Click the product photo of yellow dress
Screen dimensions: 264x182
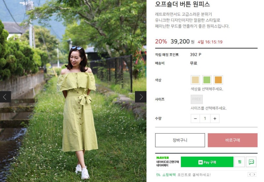coord(73,91)
